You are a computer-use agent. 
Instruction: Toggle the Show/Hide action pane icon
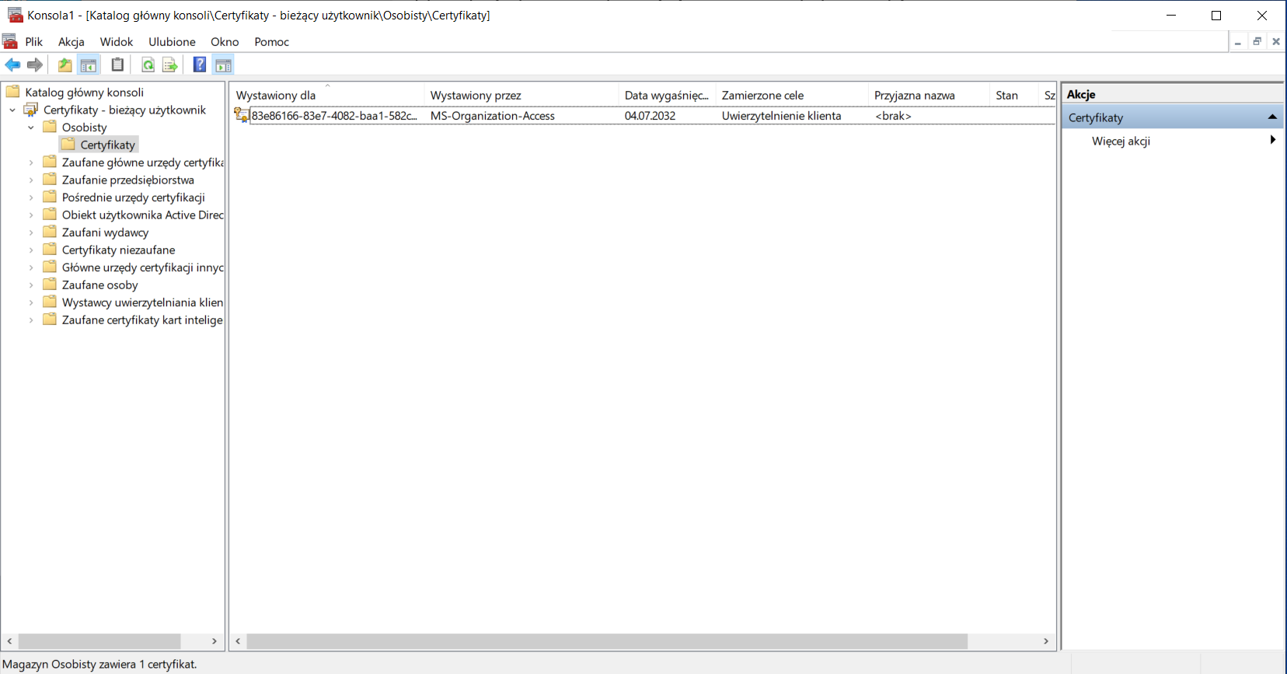point(224,65)
